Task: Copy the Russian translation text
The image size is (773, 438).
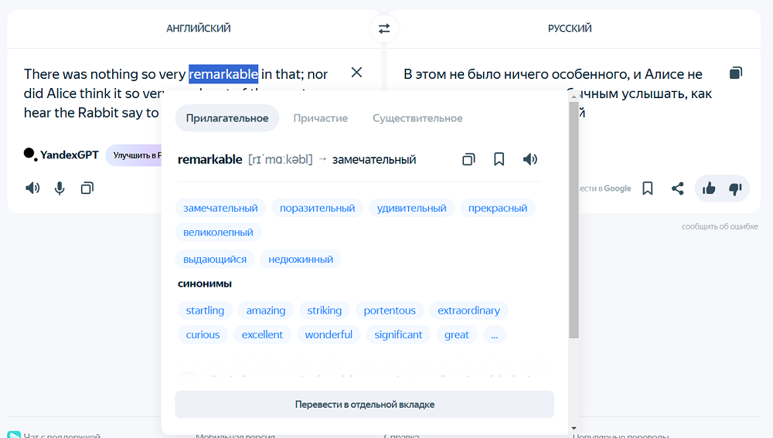Action: tap(736, 73)
